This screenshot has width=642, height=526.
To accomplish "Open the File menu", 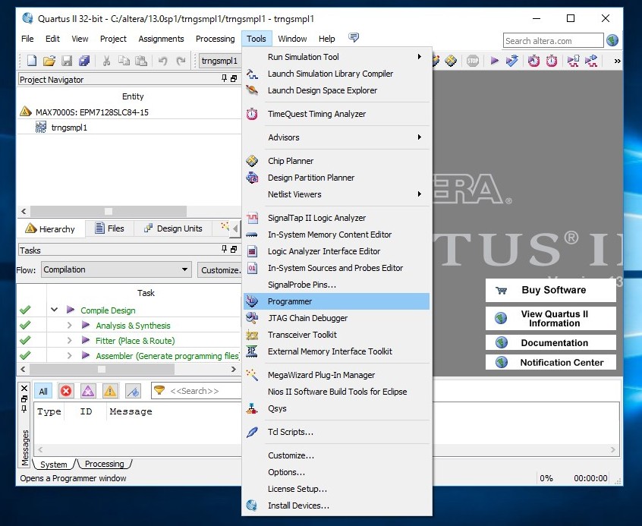I will (27, 39).
